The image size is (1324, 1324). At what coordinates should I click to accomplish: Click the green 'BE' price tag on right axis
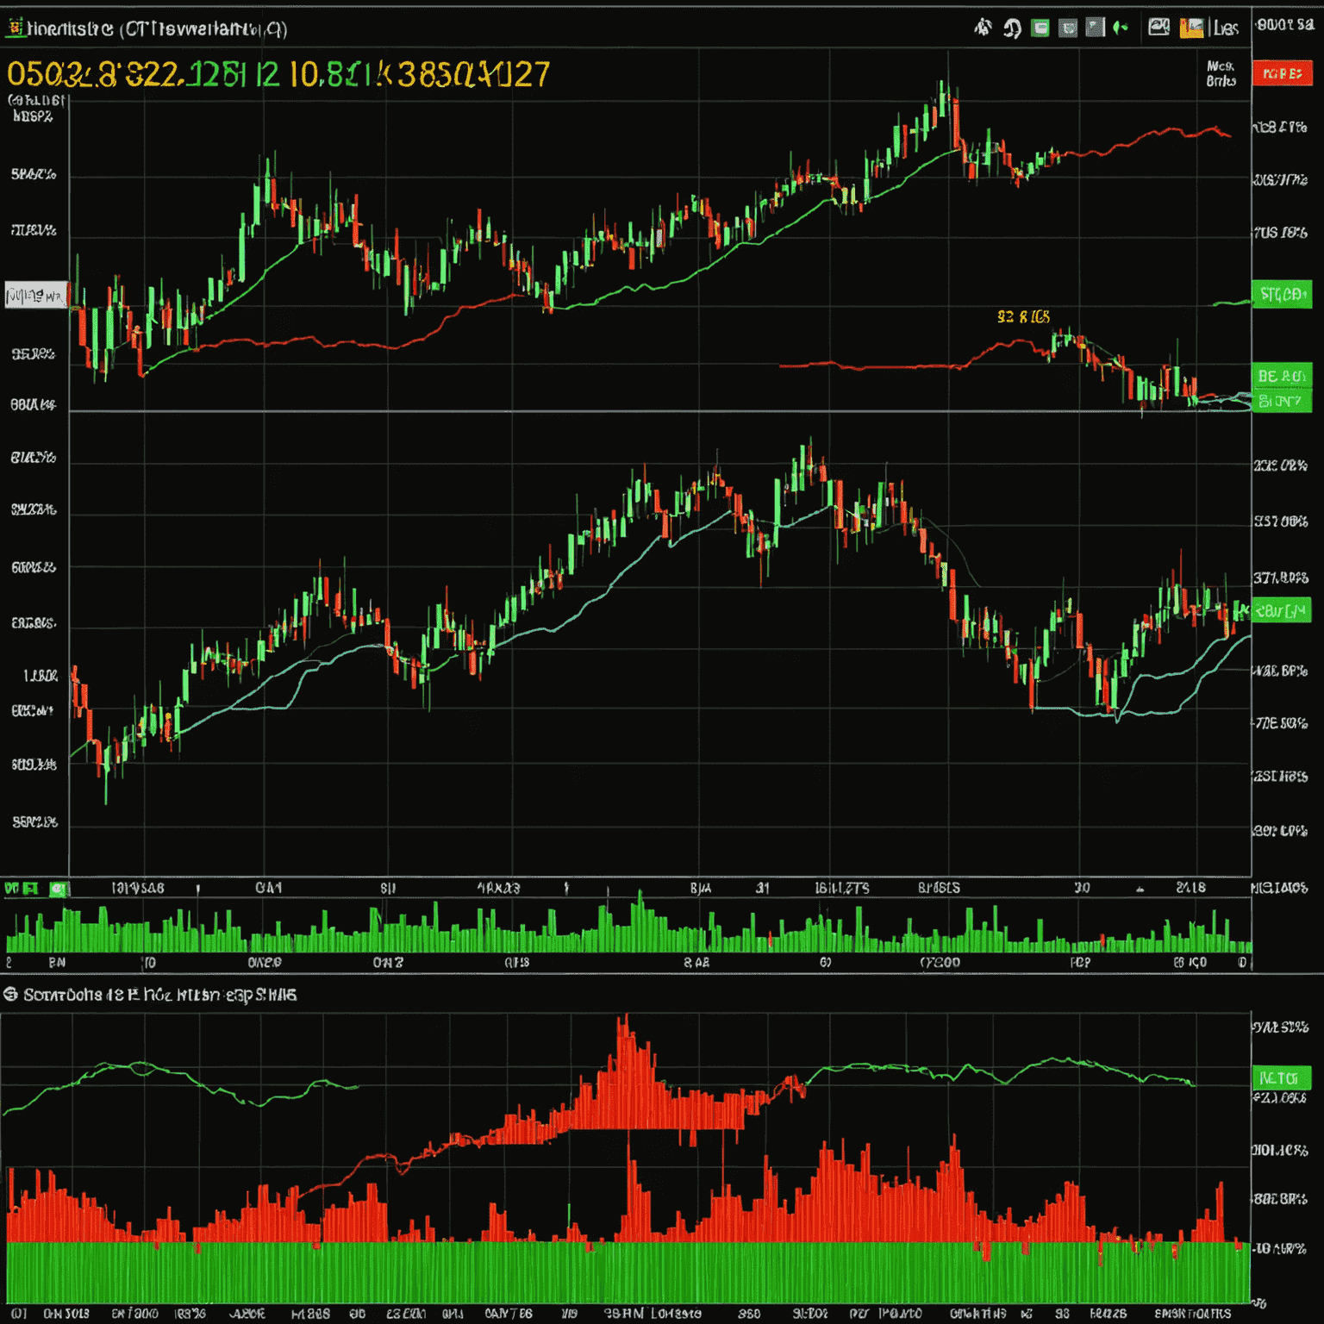click(x=1282, y=376)
